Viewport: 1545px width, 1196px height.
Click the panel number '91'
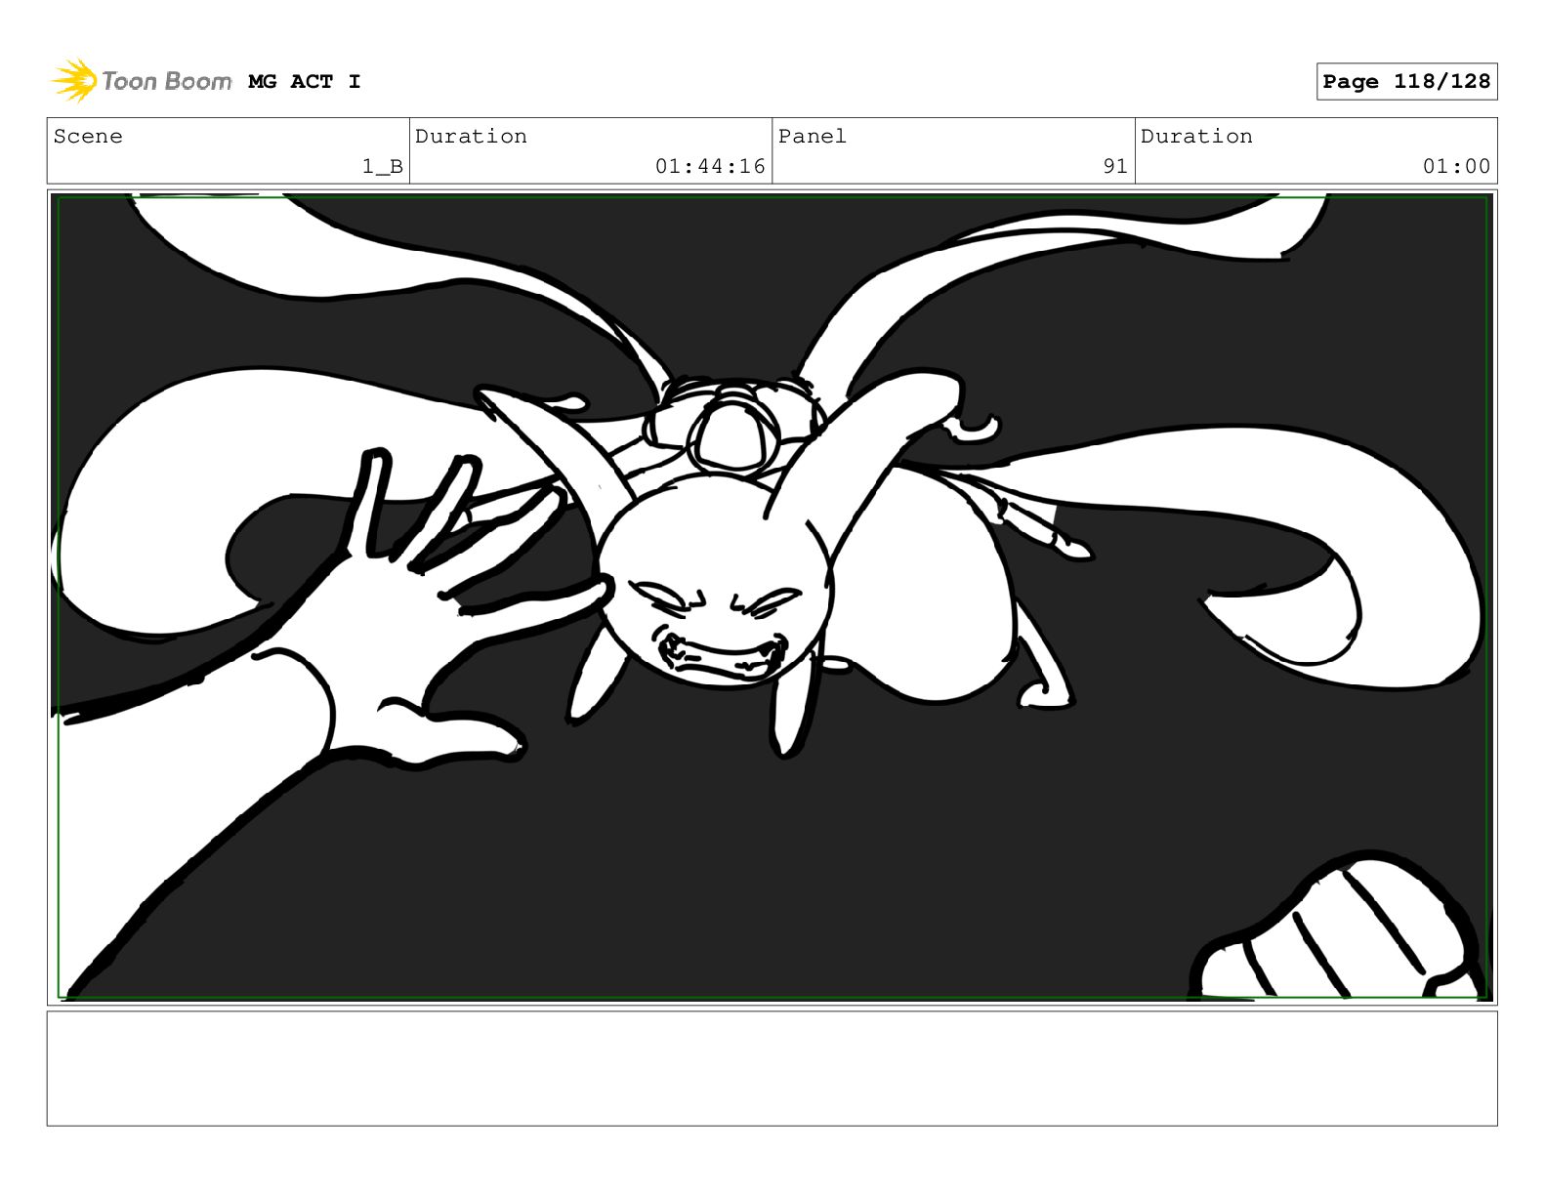(1115, 167)
